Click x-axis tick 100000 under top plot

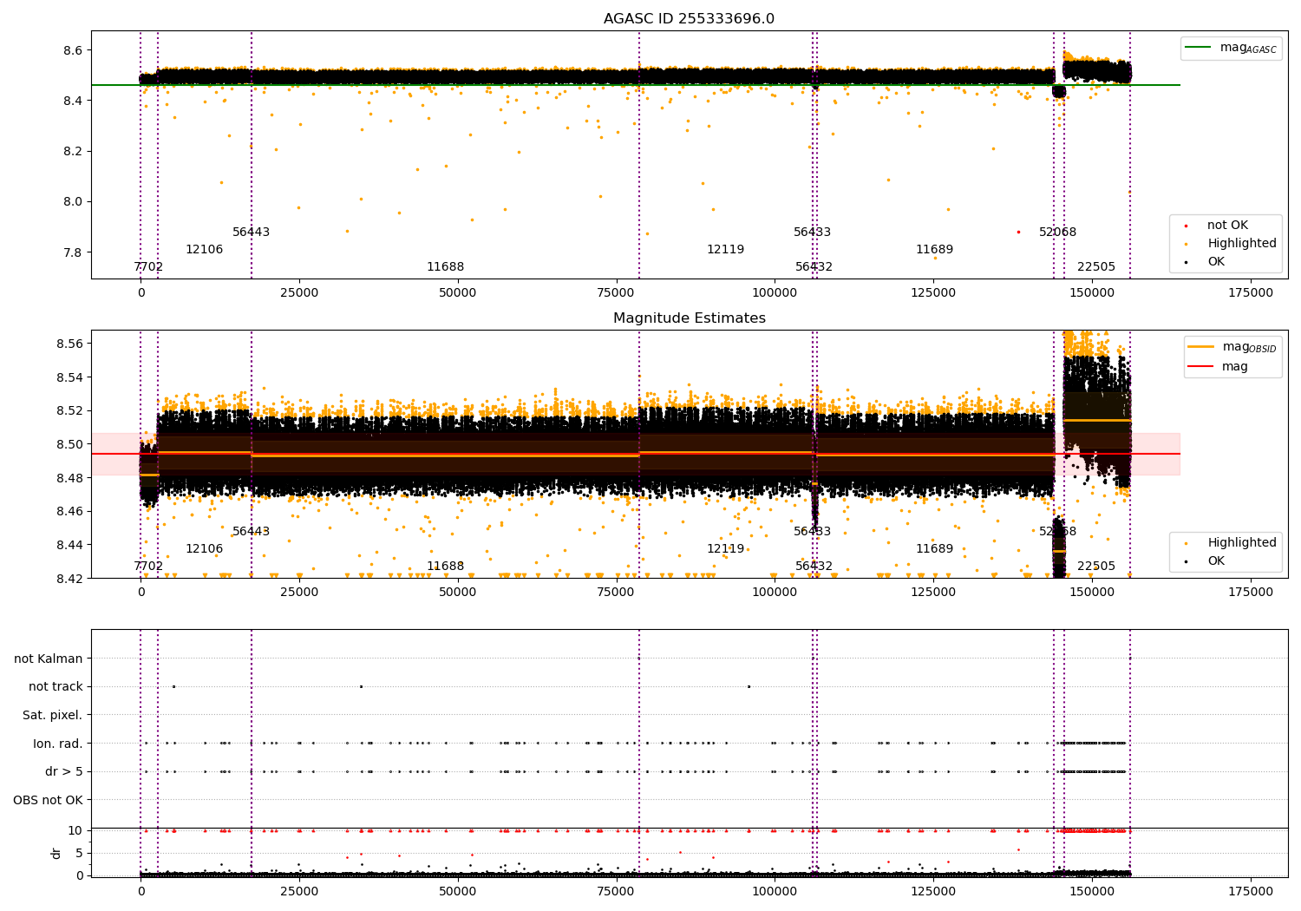point(775,292)
